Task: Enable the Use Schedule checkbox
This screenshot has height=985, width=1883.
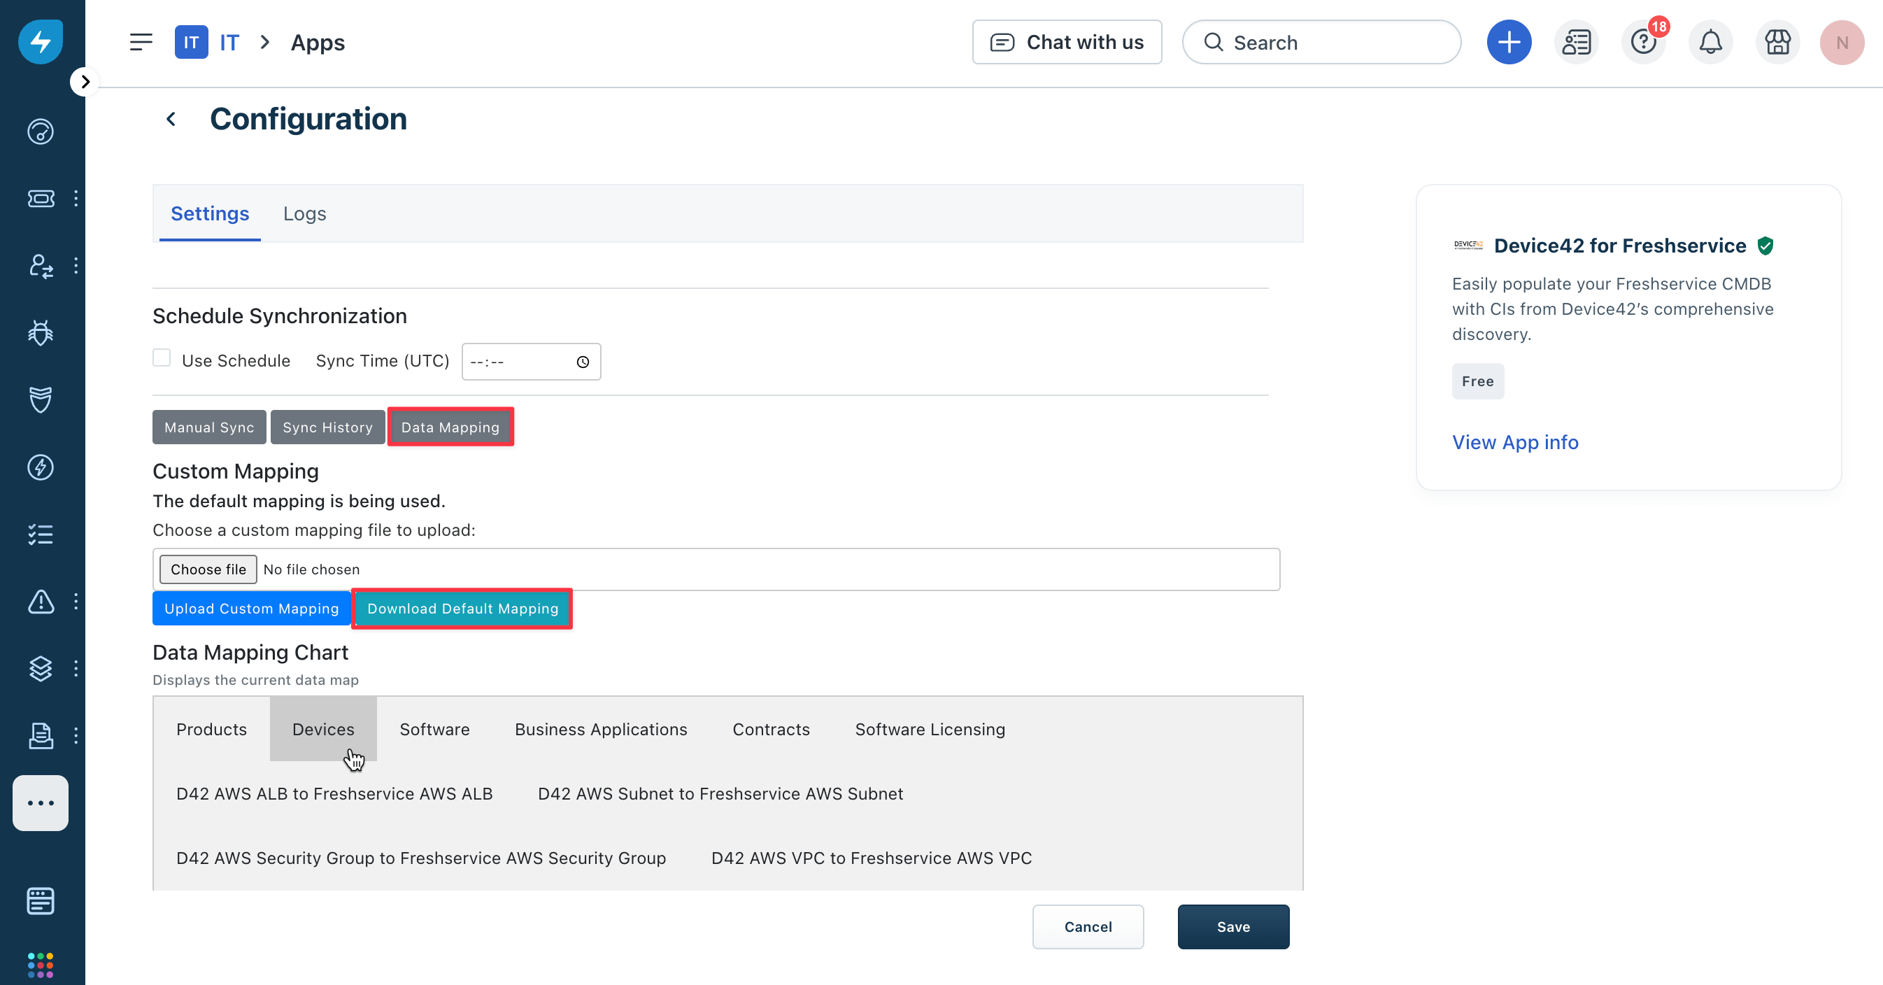Action: [x=162, y=357]
